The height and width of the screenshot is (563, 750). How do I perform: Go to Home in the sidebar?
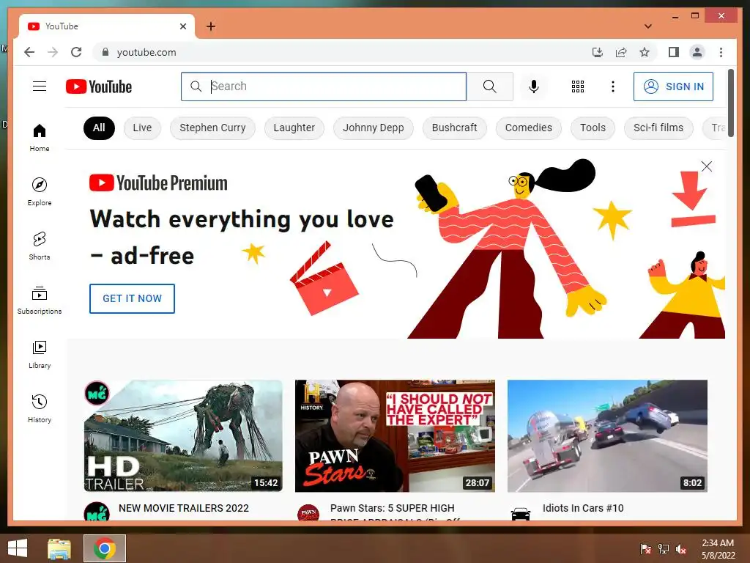[x=40, y=138]
